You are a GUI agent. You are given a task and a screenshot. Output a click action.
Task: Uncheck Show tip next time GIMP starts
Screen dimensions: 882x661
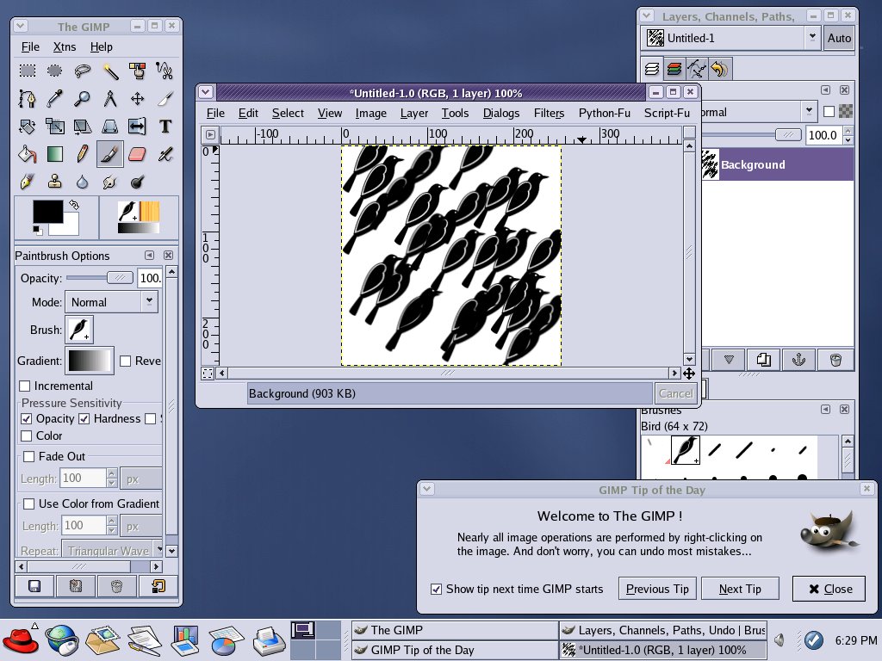tap(437, 590)
